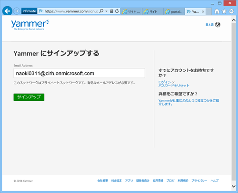Open the 日本語 language selector
Image resolution: width=238 pixels, height=193 pixels.
pyautogui.click(x=209, y=25)
